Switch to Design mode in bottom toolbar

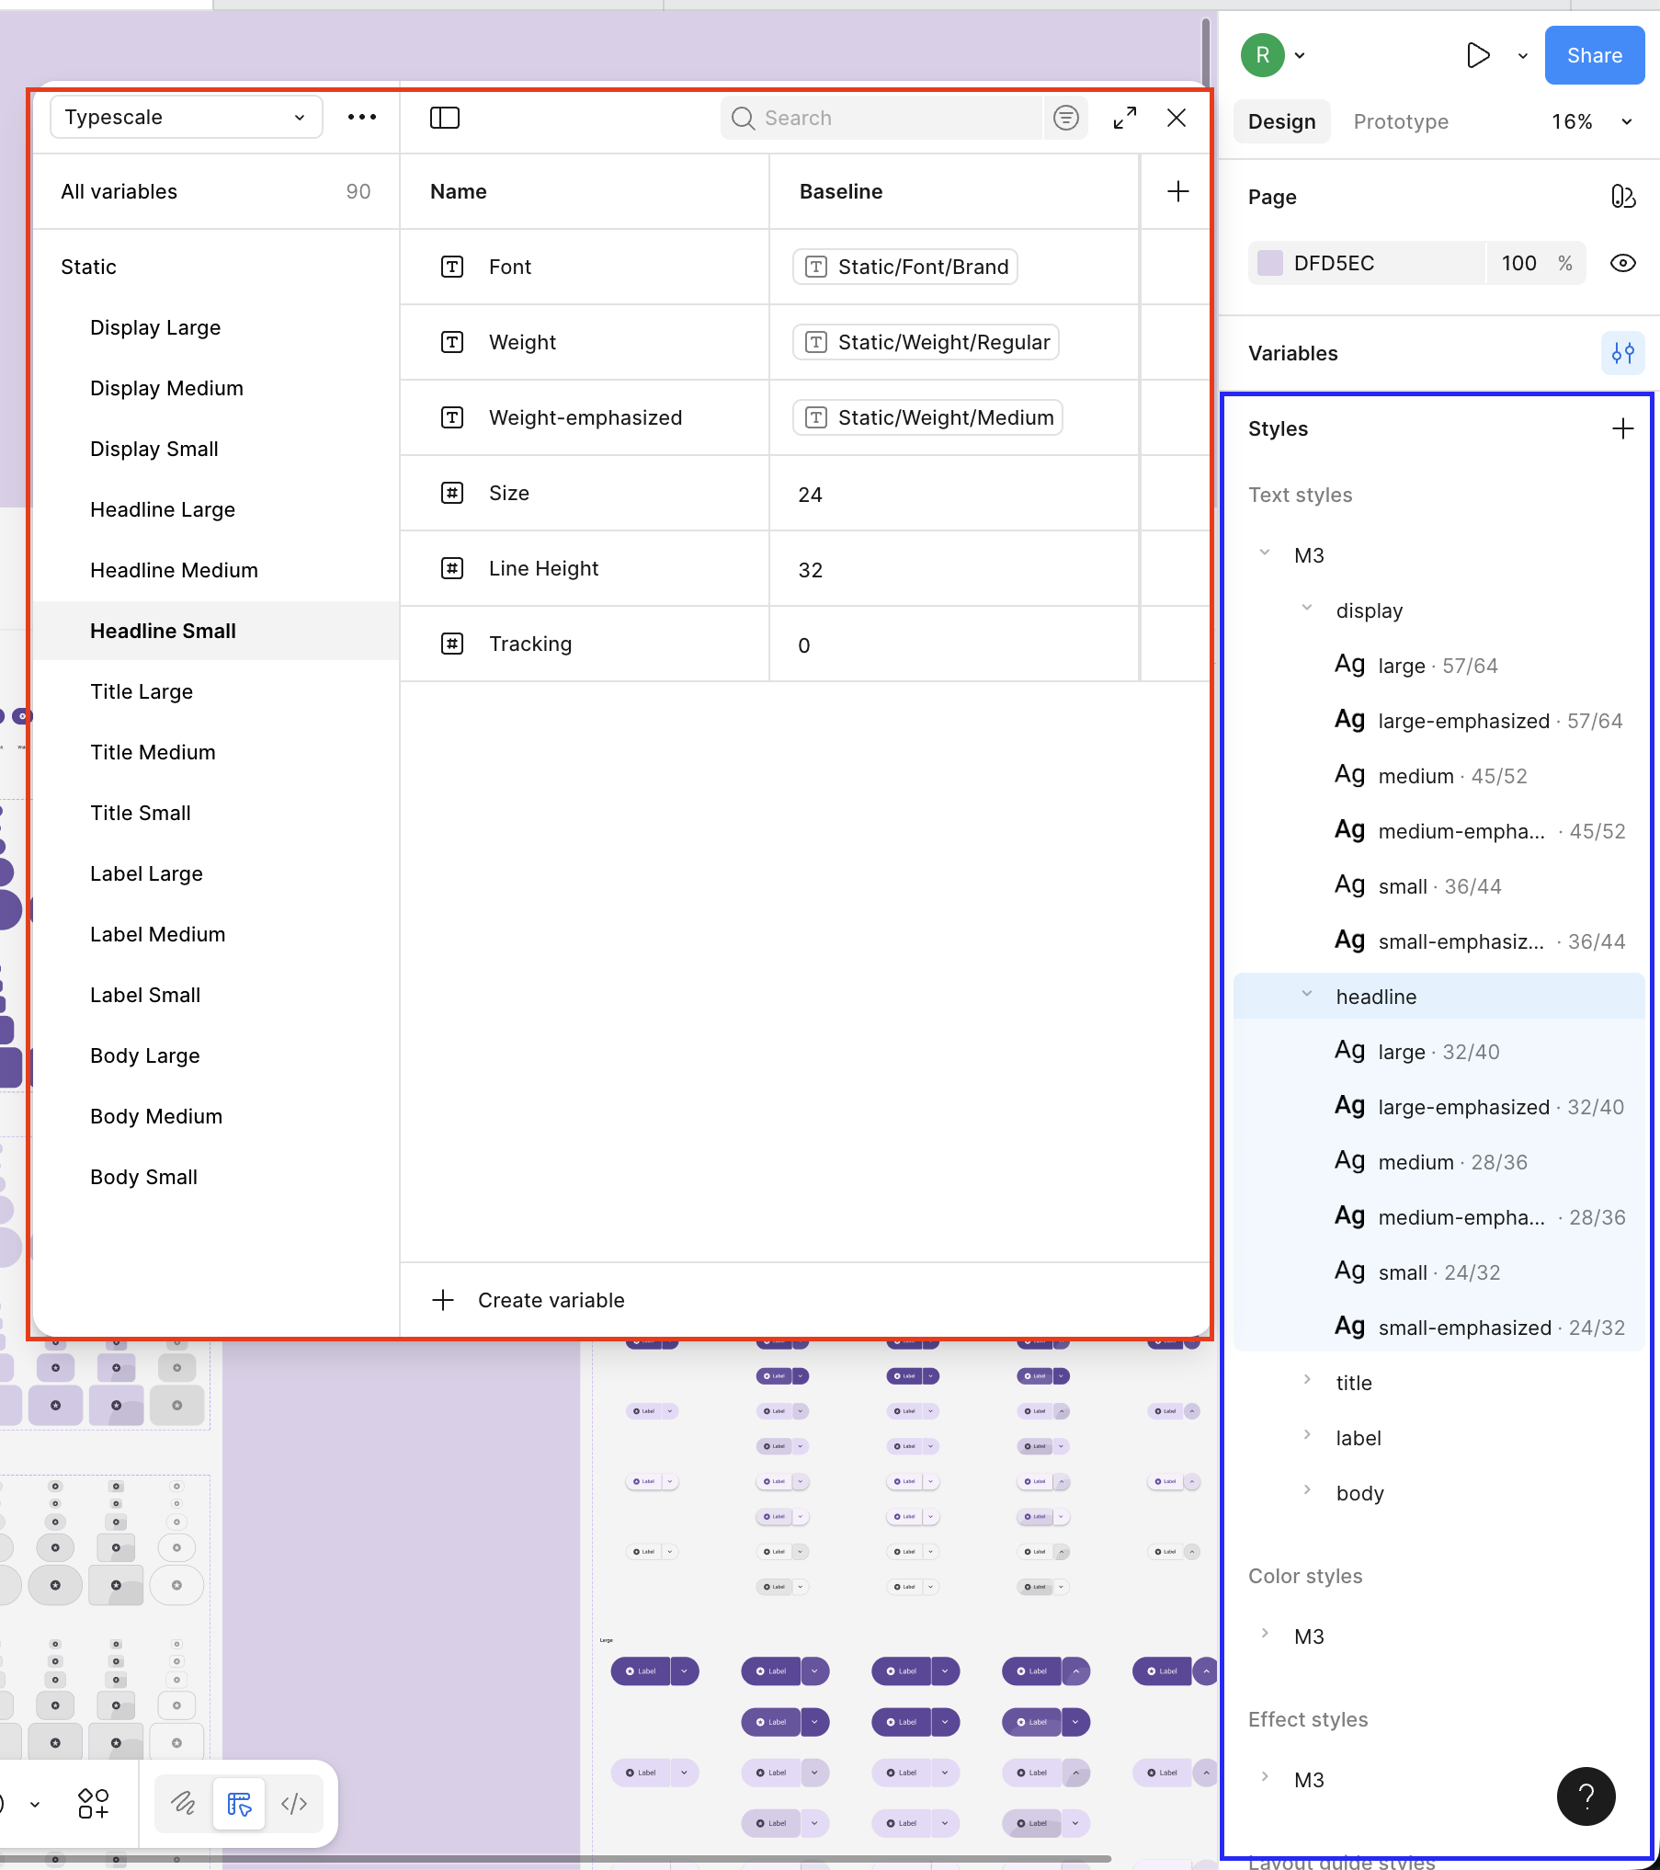(x=239, y=1804)
